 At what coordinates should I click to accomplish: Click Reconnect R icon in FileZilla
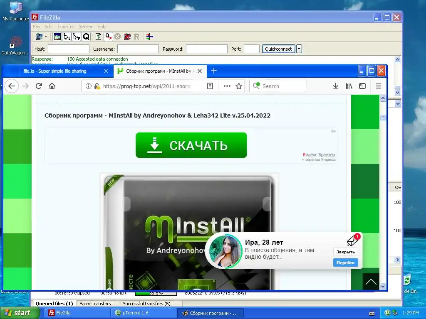click(136, 37)
